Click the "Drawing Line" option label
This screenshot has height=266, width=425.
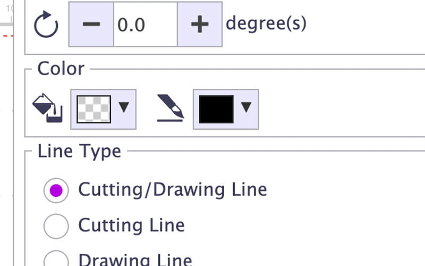135,260
